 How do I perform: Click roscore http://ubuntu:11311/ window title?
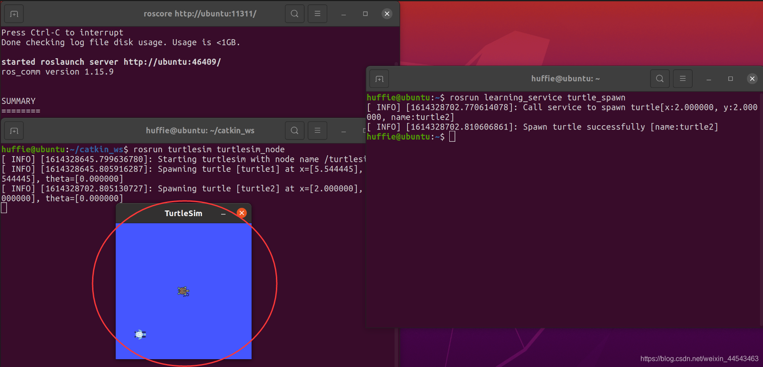(x=200, y=14)
